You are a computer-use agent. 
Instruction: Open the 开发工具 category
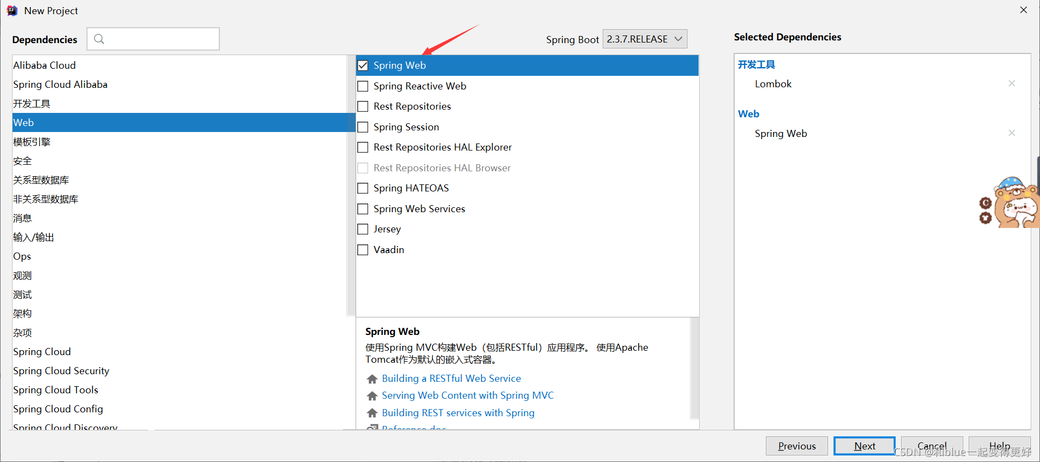(x=180, y=104)
